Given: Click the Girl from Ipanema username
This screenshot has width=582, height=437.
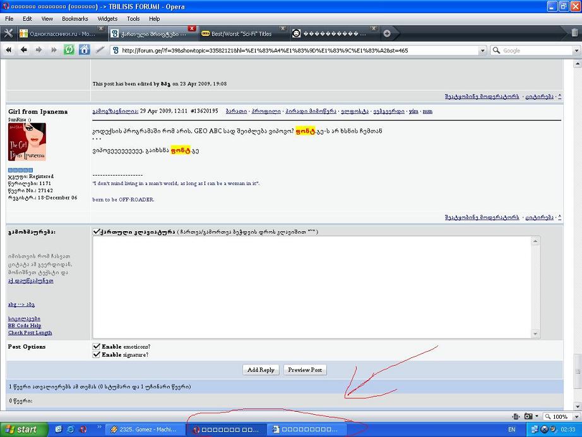Looking at the screenshot, I should click(38, 111).
